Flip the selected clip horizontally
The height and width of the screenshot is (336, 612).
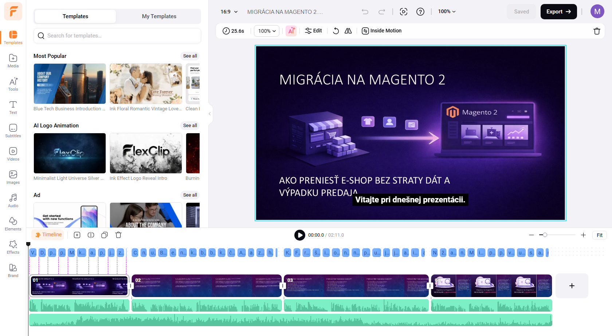click(x=348, y=31)
